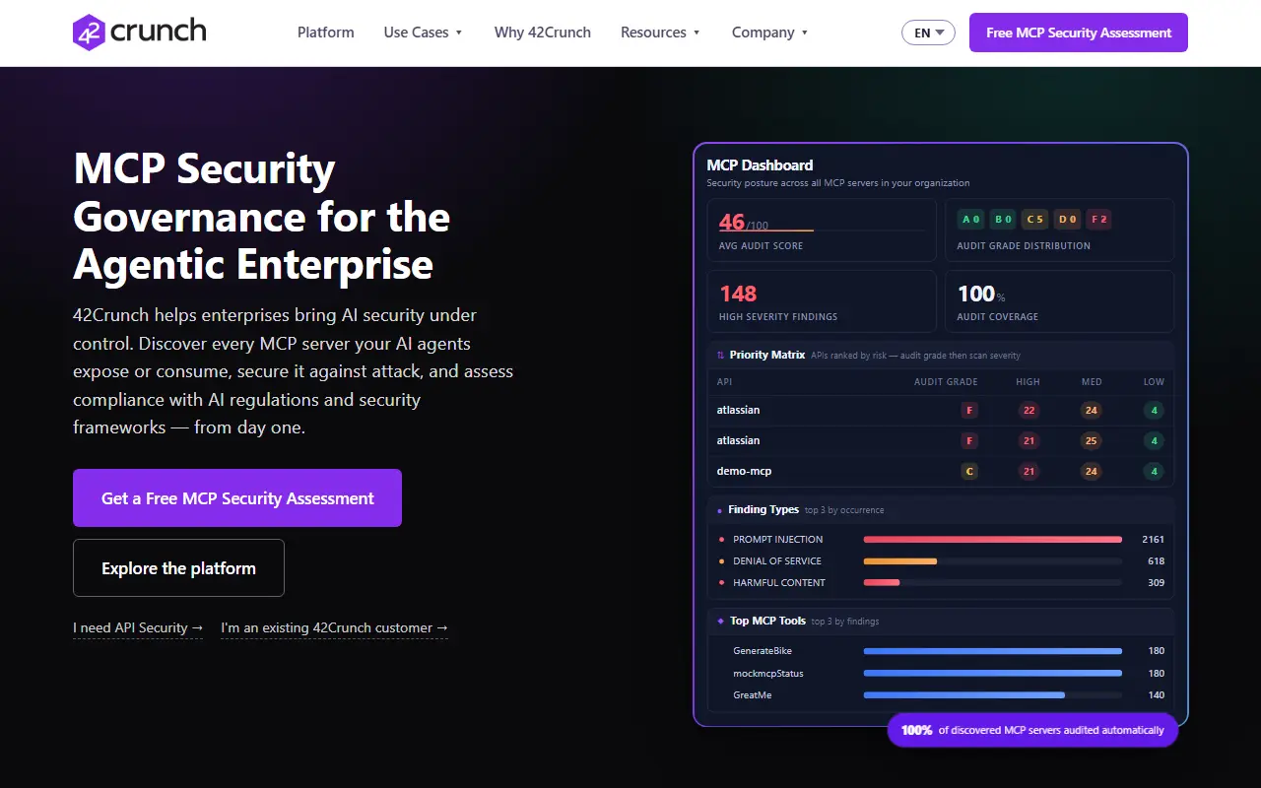Click the 2161 prompt injection count
This screenshot has width=1261, height=788.
pyautogui.click(x=1153, y=540)
